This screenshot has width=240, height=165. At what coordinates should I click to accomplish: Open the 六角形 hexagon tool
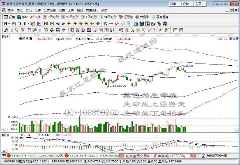click(143, 17)
